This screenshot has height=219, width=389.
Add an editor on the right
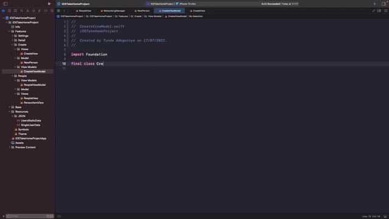tap(385, 11)
